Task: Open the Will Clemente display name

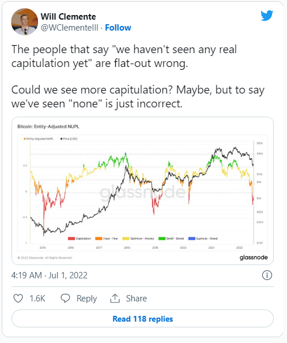Action: pos(68,17)
